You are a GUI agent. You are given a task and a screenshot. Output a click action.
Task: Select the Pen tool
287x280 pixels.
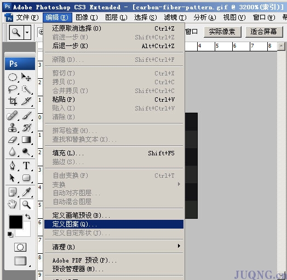(13, 166)
